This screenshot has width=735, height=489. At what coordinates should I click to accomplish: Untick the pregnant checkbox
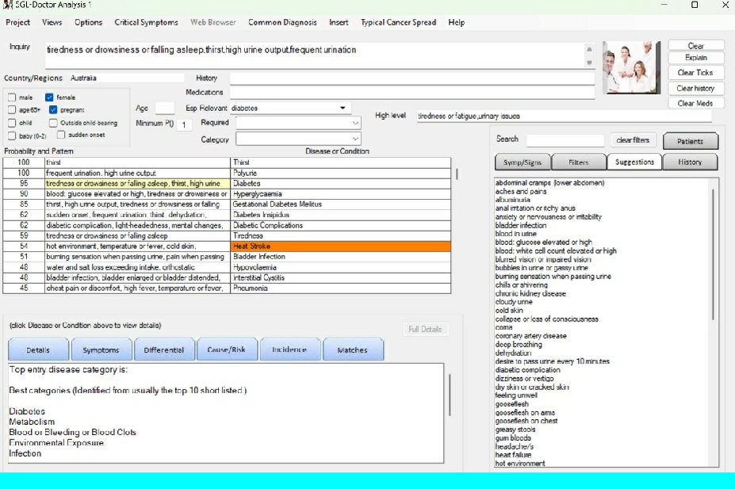pyautogui.click(x=53, y=109)
